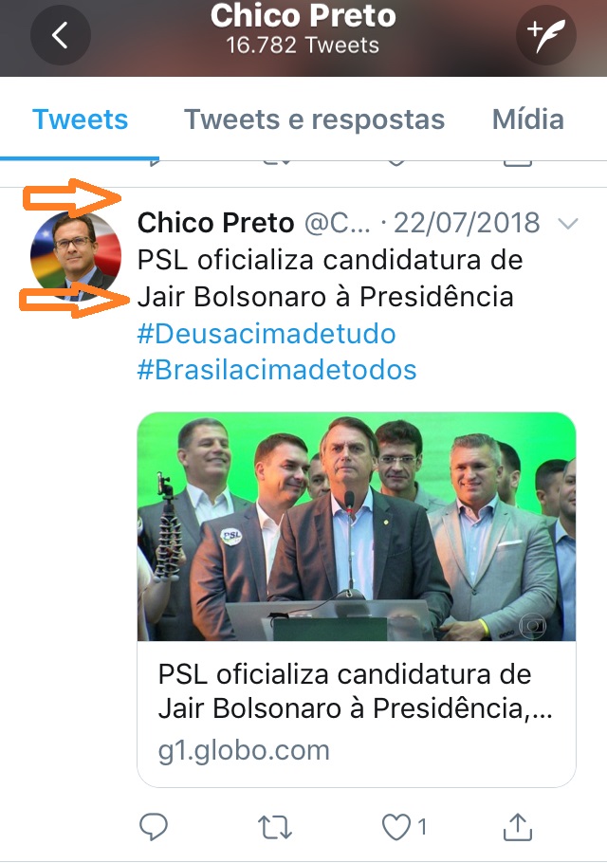This screenshot has width=607, height=863.
Task: Share the tweet via upload icon
Action: pos(518,827)
